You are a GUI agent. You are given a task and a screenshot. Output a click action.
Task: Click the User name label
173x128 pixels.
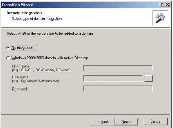pyautogui.click(x=36, y=79)
